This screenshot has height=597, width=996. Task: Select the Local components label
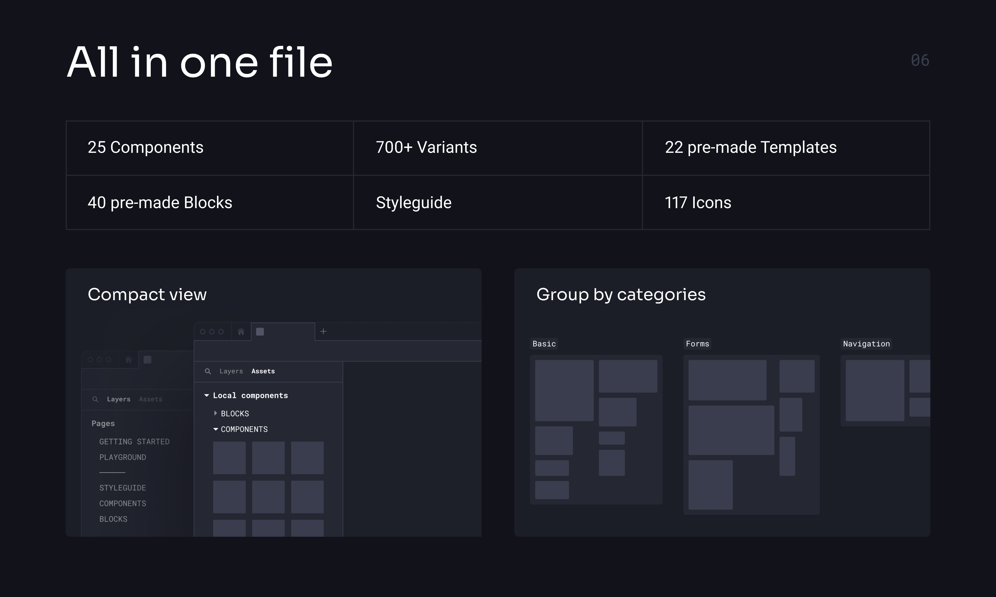250,395
